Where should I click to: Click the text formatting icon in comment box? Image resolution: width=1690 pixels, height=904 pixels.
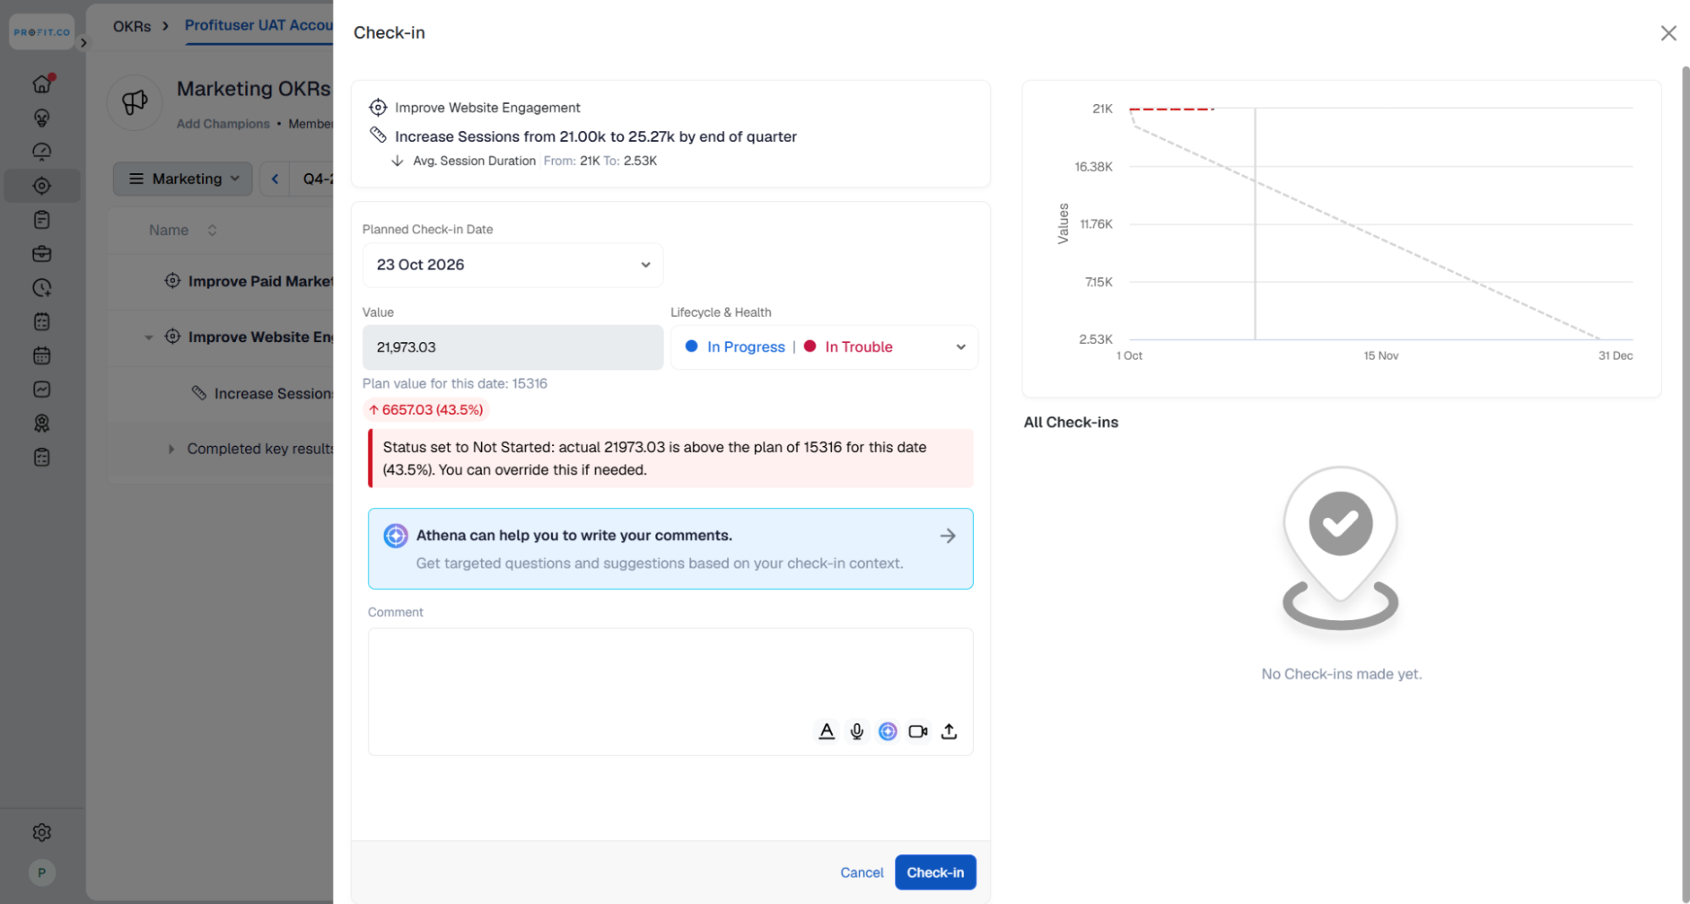[827, 732]
